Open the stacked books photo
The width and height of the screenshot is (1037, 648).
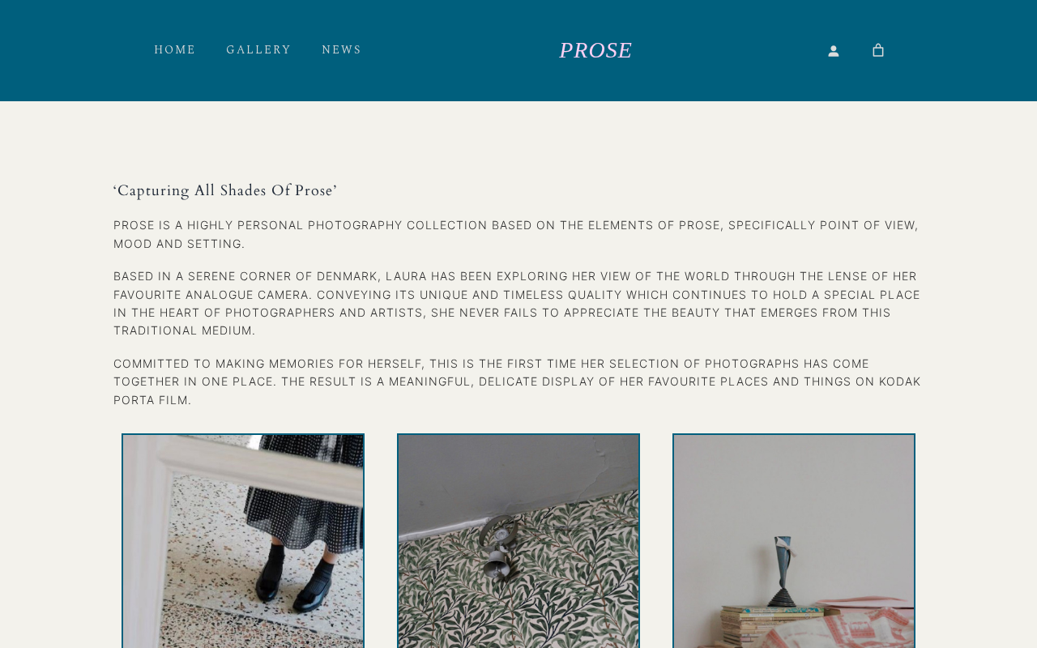tap(794, 541)
